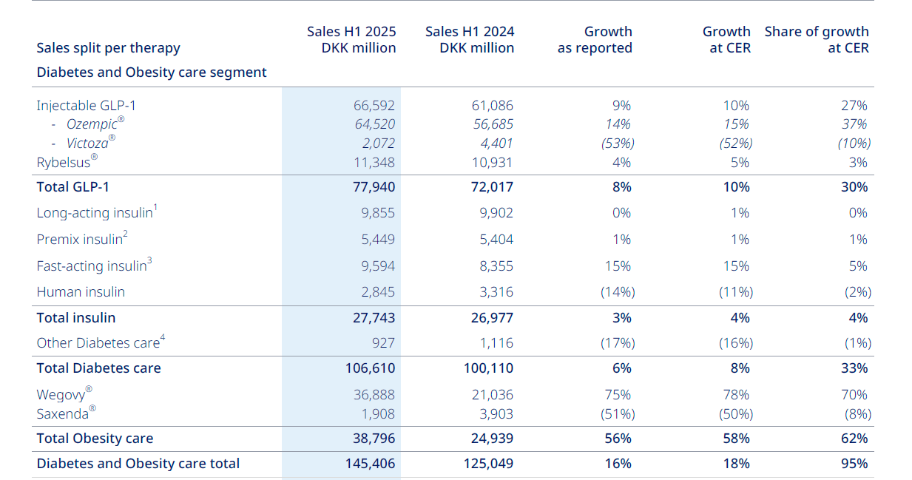The width and height of the screenshot is (912, 480).
Task: Click Human insulin's growth at CER (11%)
Action: click(x=736, y=292)
